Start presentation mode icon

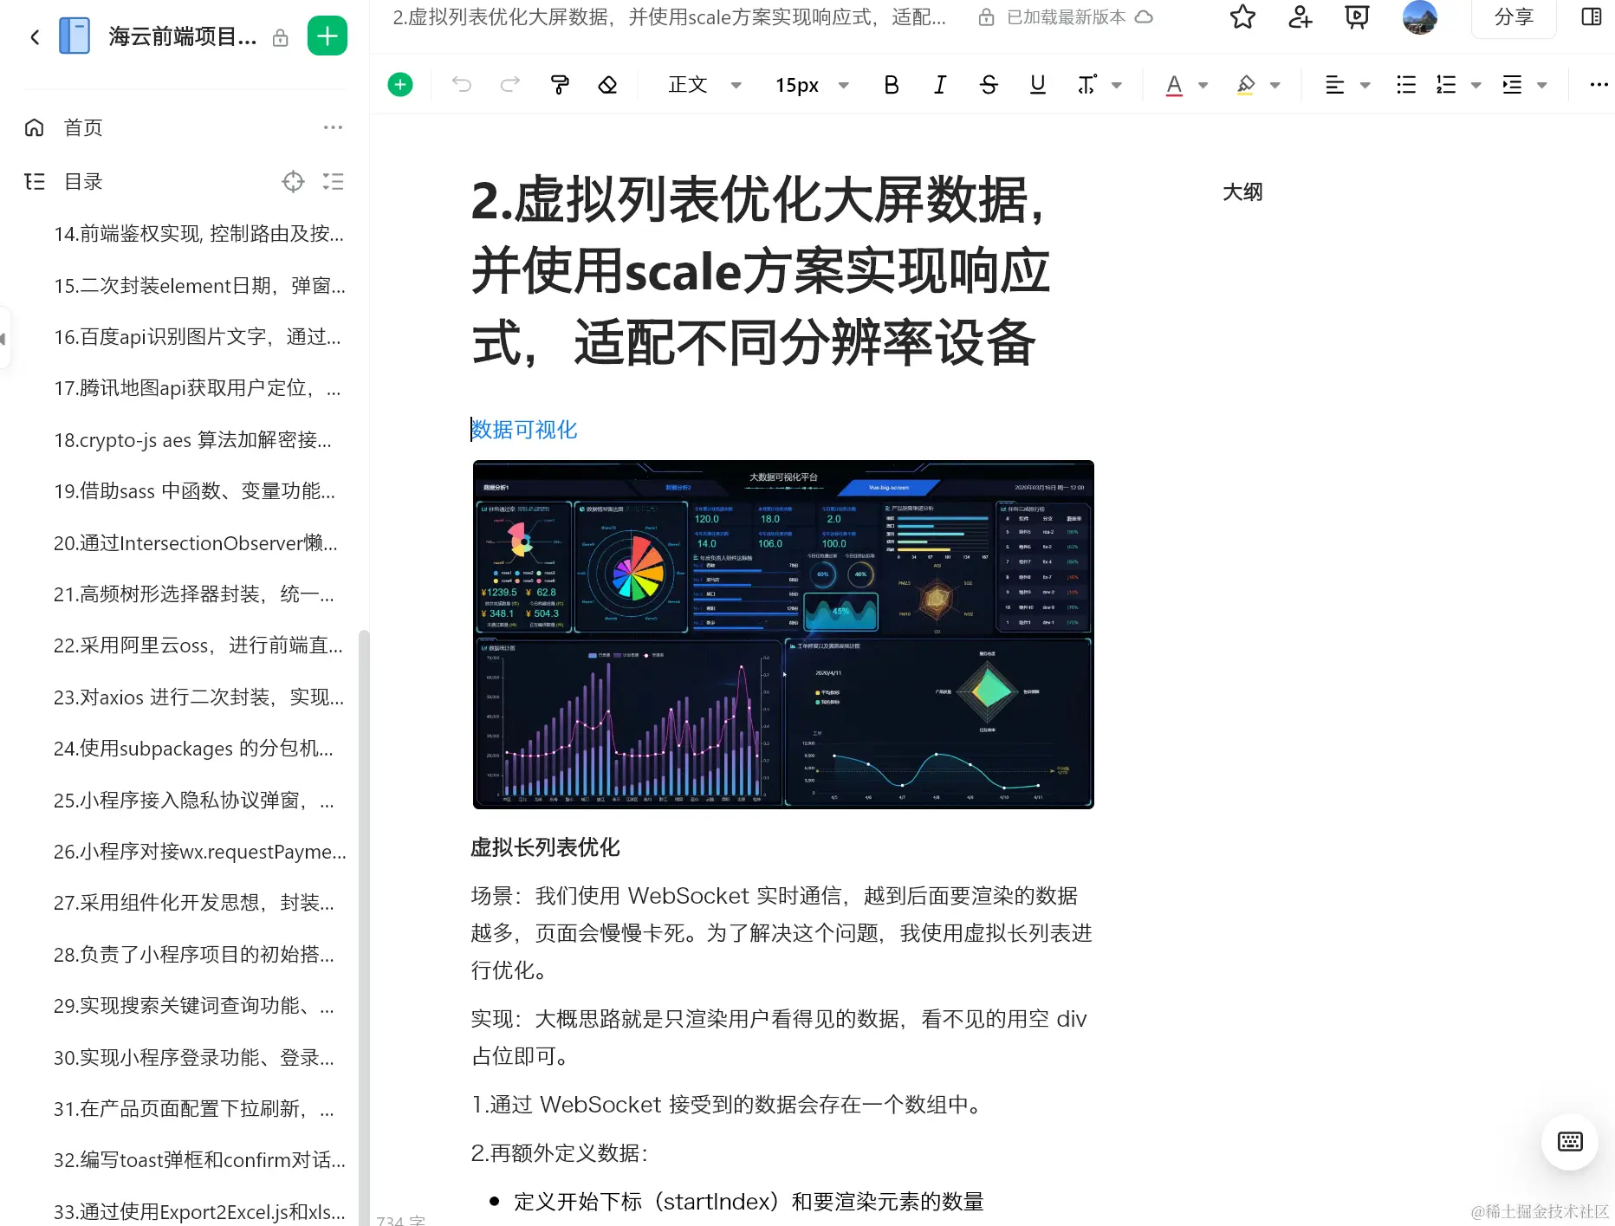pos(1357,16)
